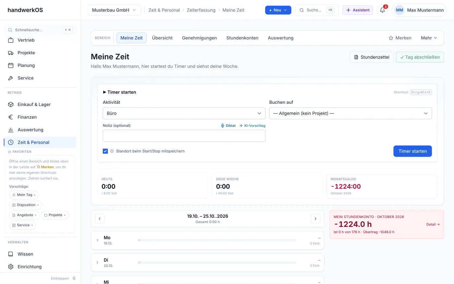Click the Projekte truck icon
Image resolution: width=454 pixels, height=284 pixels.
point(11,53)
